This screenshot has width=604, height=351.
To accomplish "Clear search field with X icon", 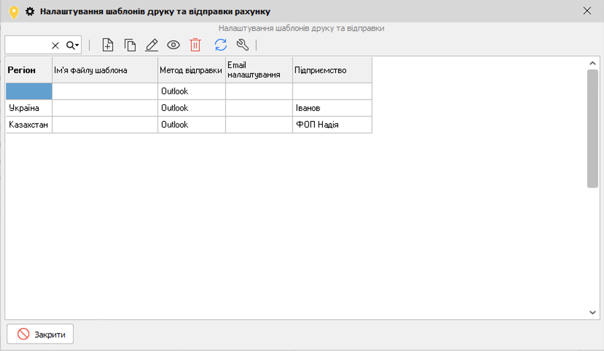I will point(55,45).
